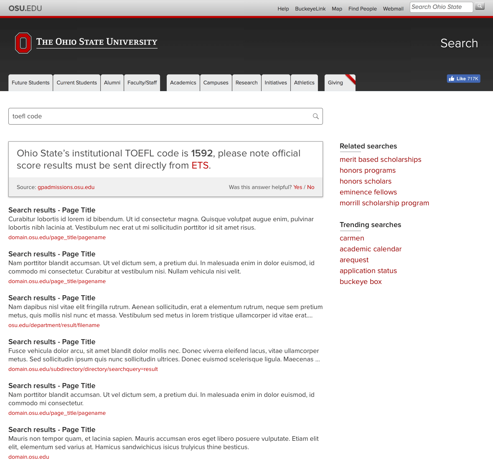Viewport: 493px width, 460px height.
Task: Select the Alumni tab
Action: click(112, 83)
